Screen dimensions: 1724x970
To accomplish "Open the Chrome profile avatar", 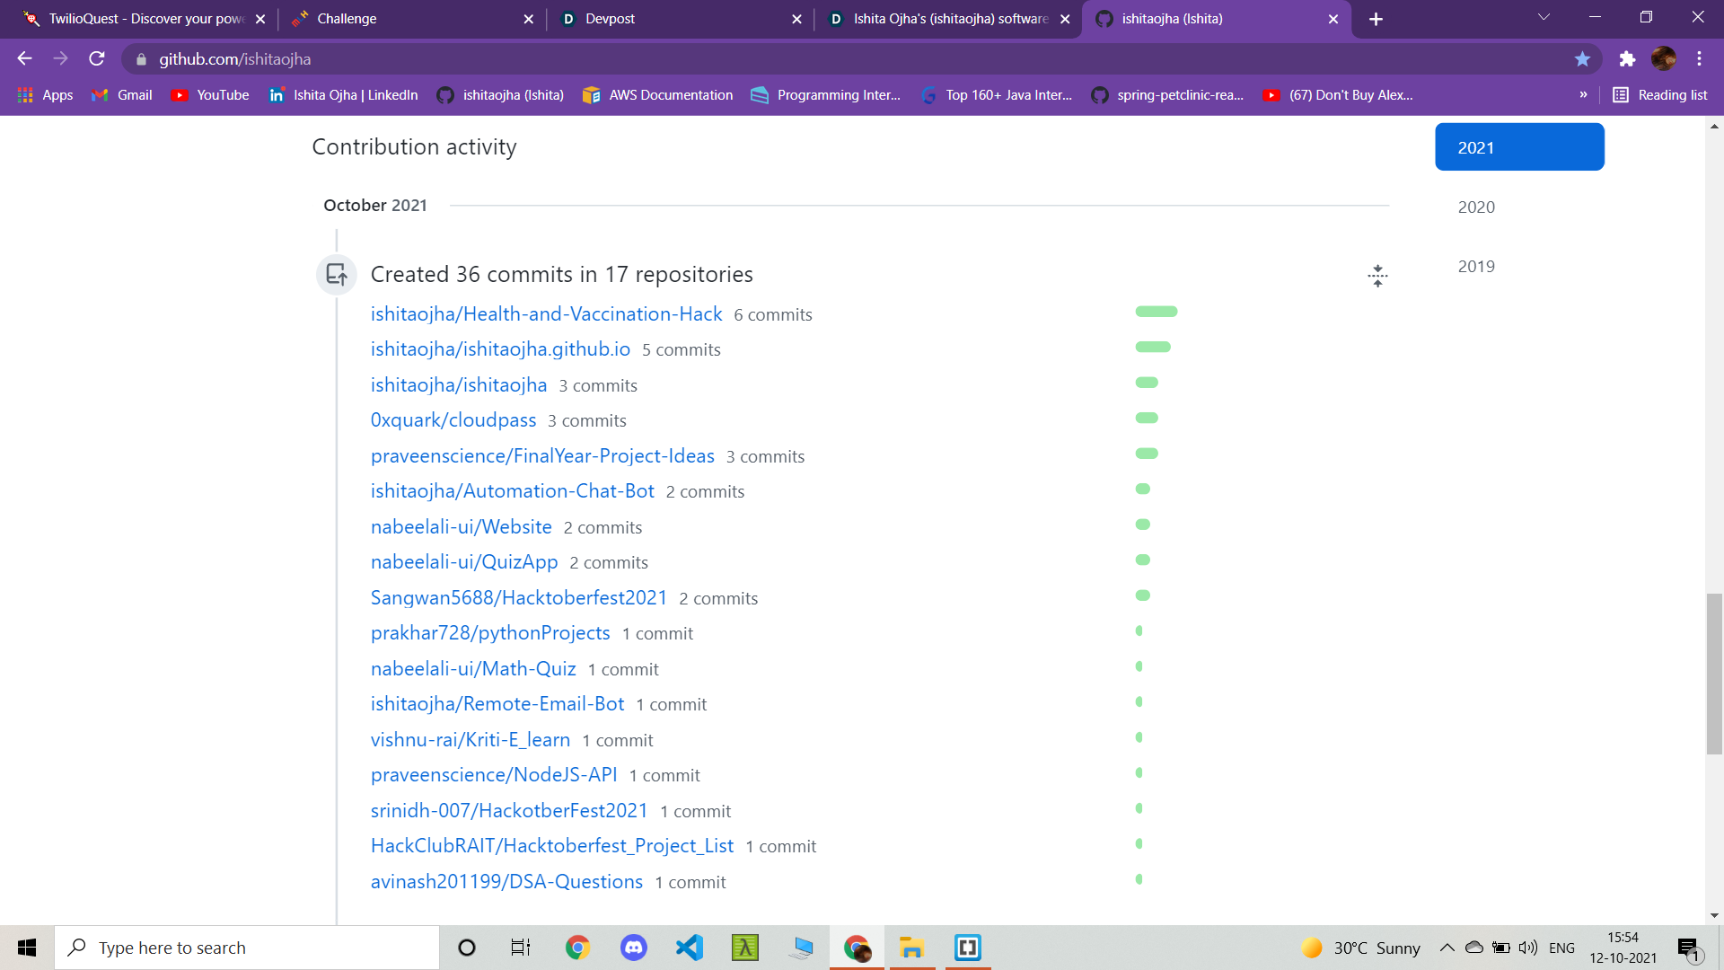I will [x=1663, y=59].
